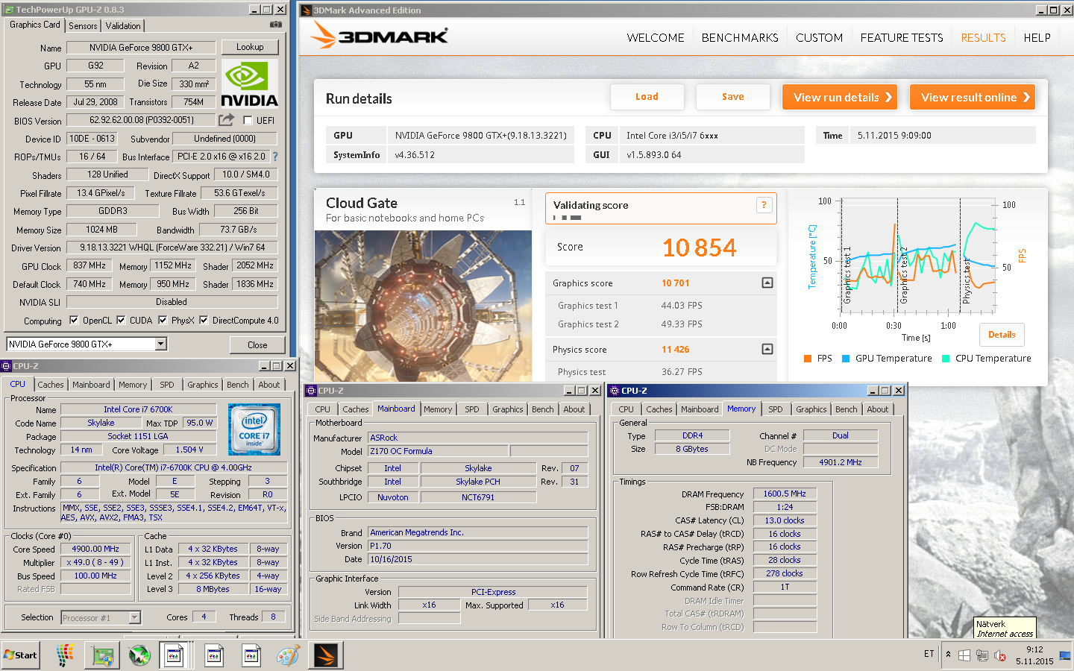This screenshot has width=1074, height=671.
Task: Click the orange FPS legend swatch
Action: 808,359
